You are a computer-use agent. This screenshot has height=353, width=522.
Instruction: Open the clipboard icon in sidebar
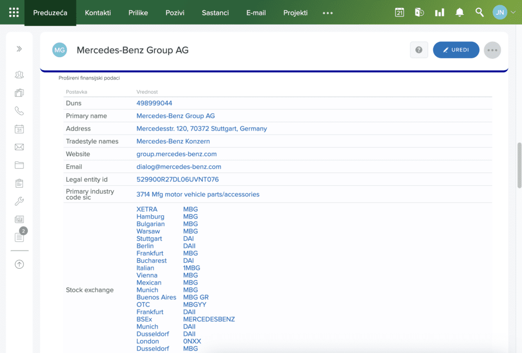point(19,183)
